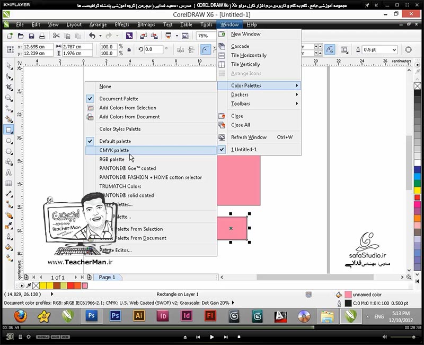Image resolution: width=424 pixels, height=345 pixels.
Task: Select the Fill tool bucket
Action: [9, 247]
